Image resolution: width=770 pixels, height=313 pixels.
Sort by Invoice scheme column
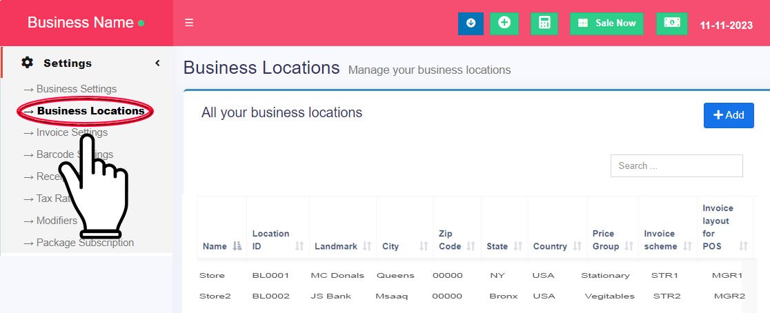[x=667, y=239]
